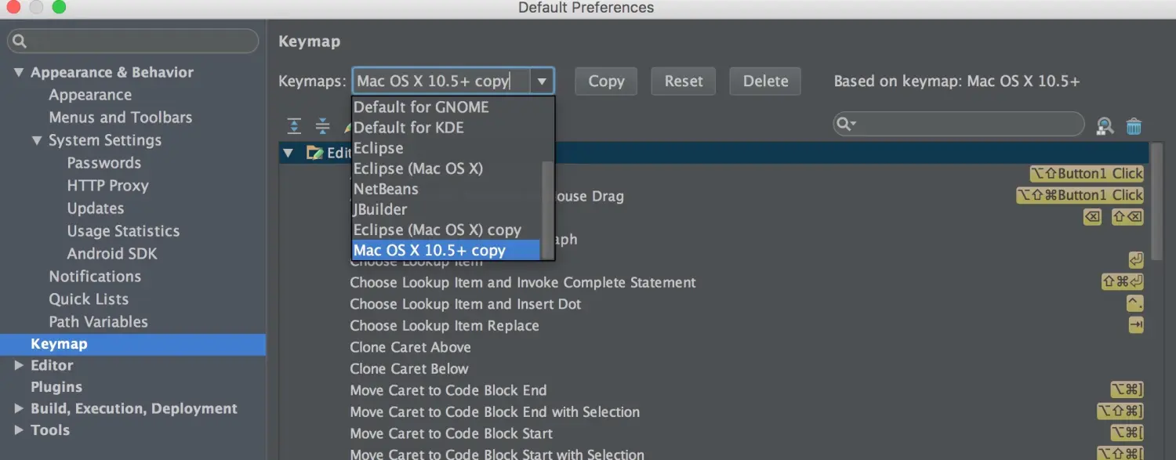Select the Eclipse keymap option
1176x460 pixels.
pyautogui.click(x=447, y=148)
